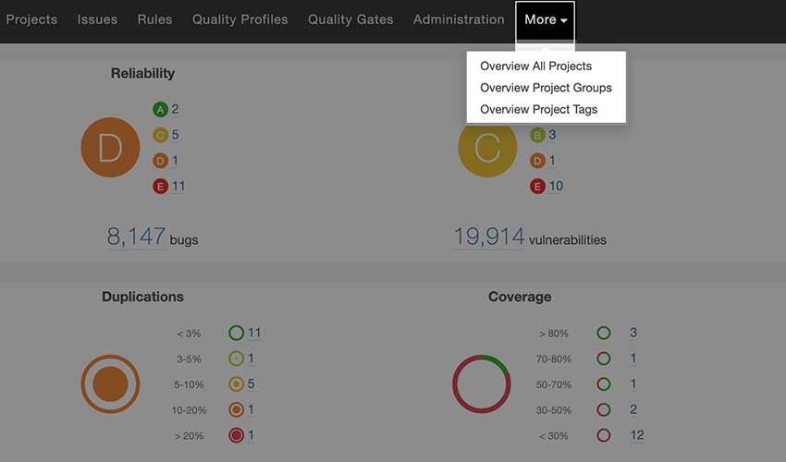
Task: Click the count 12 for under 30% coverage
Action: click(x=636, y=435)
